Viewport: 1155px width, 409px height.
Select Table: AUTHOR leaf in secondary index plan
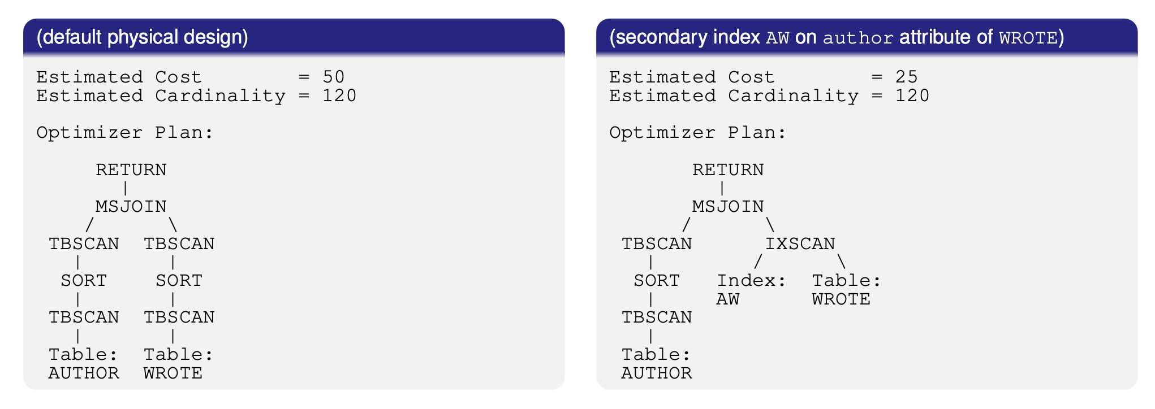click(x=656, y=363)
